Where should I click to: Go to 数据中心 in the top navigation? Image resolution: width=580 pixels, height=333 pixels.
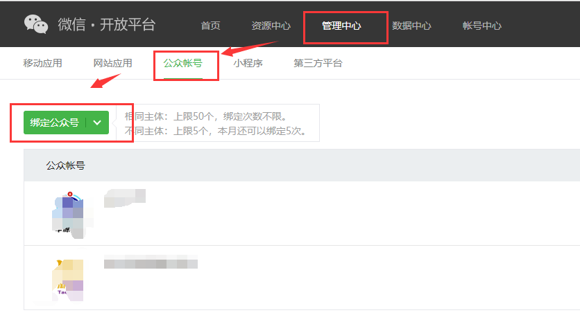coord(411,26)
